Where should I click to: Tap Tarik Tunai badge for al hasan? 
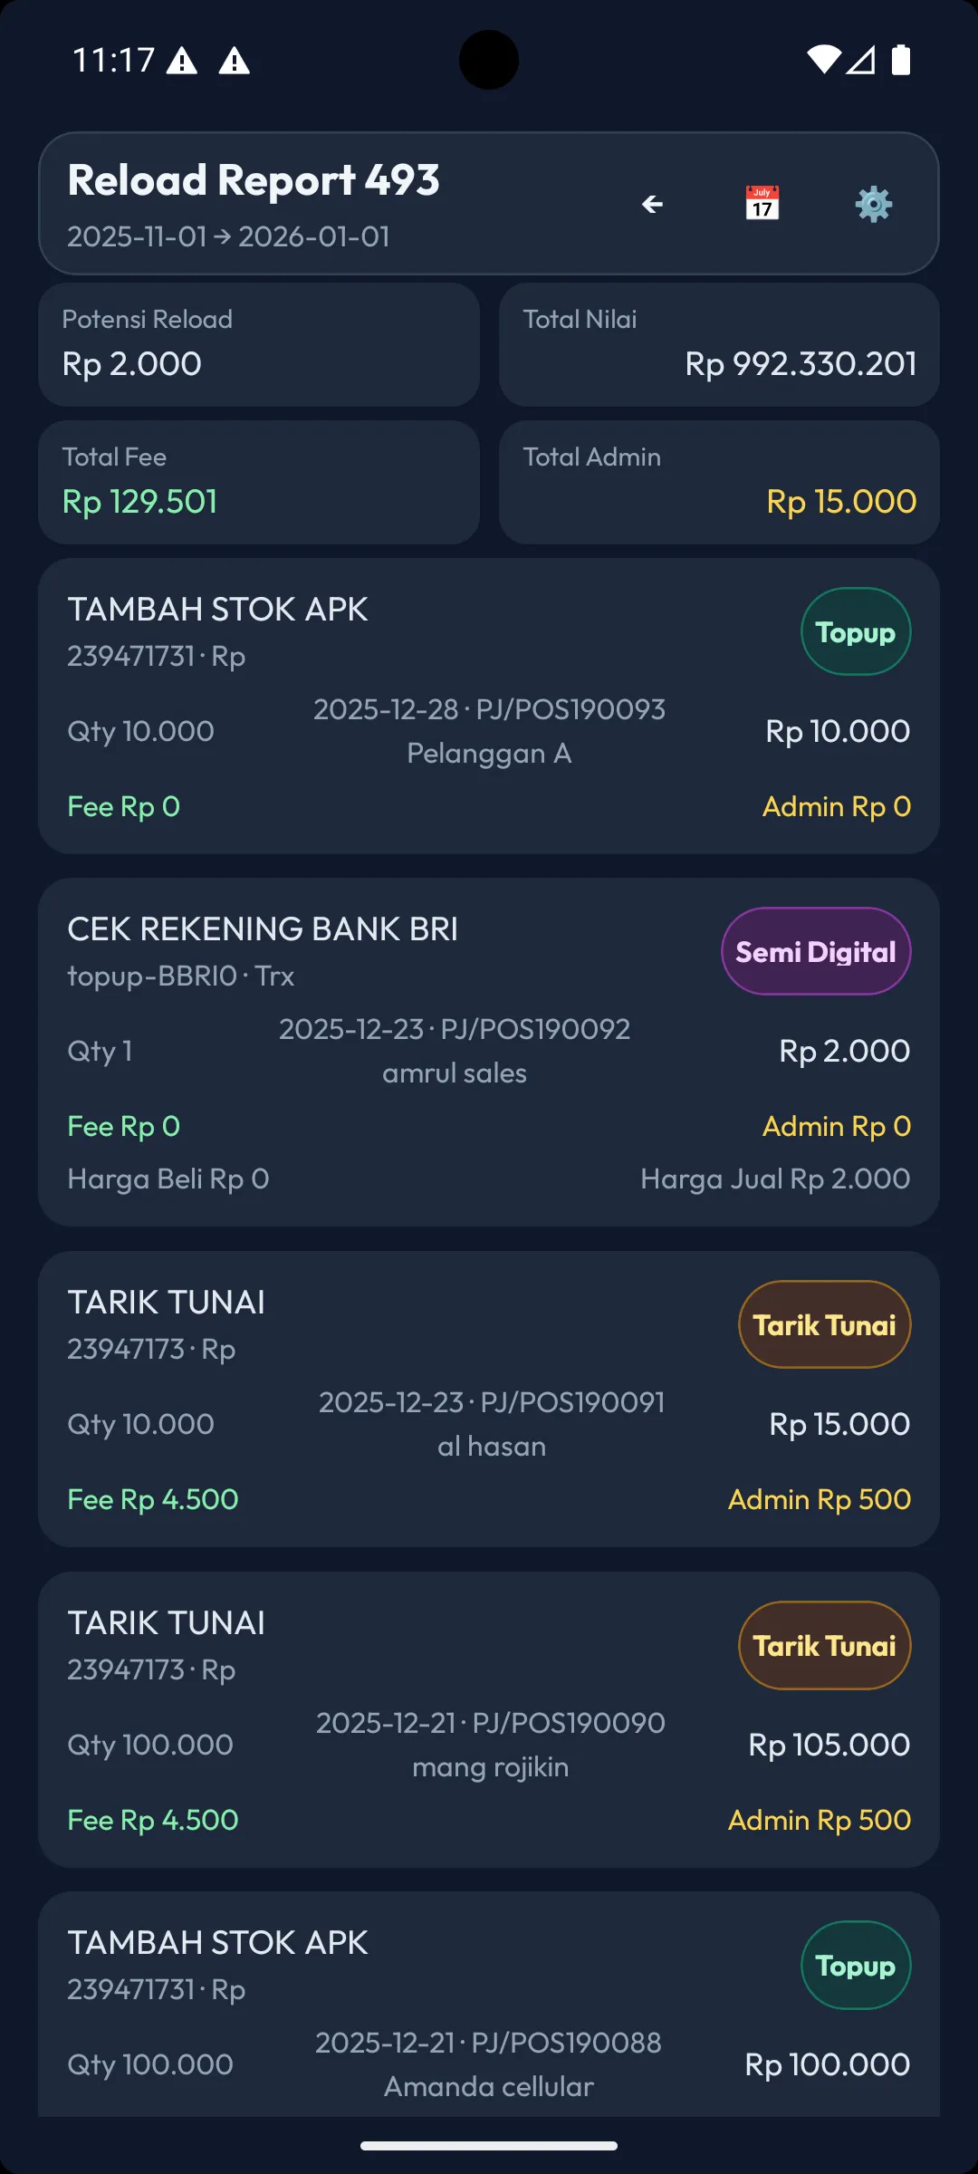(x=824, y=1325)
